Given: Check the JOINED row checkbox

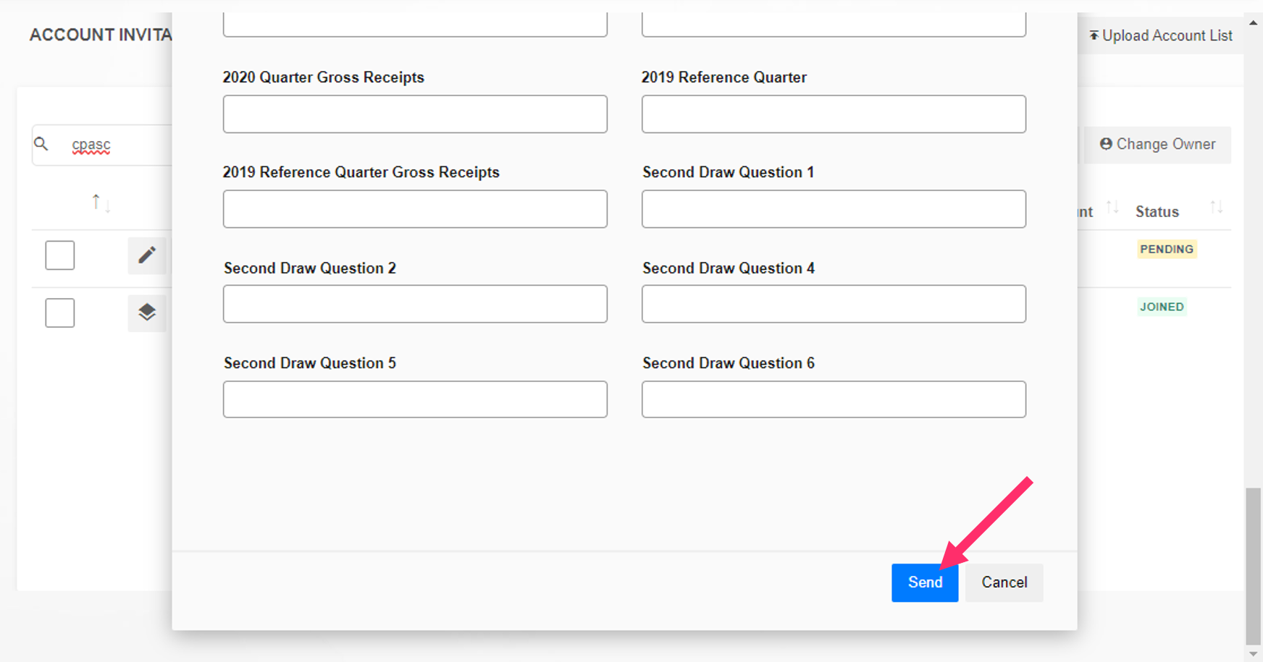Looking at the screenshot, I should click(x=60, y=313).
